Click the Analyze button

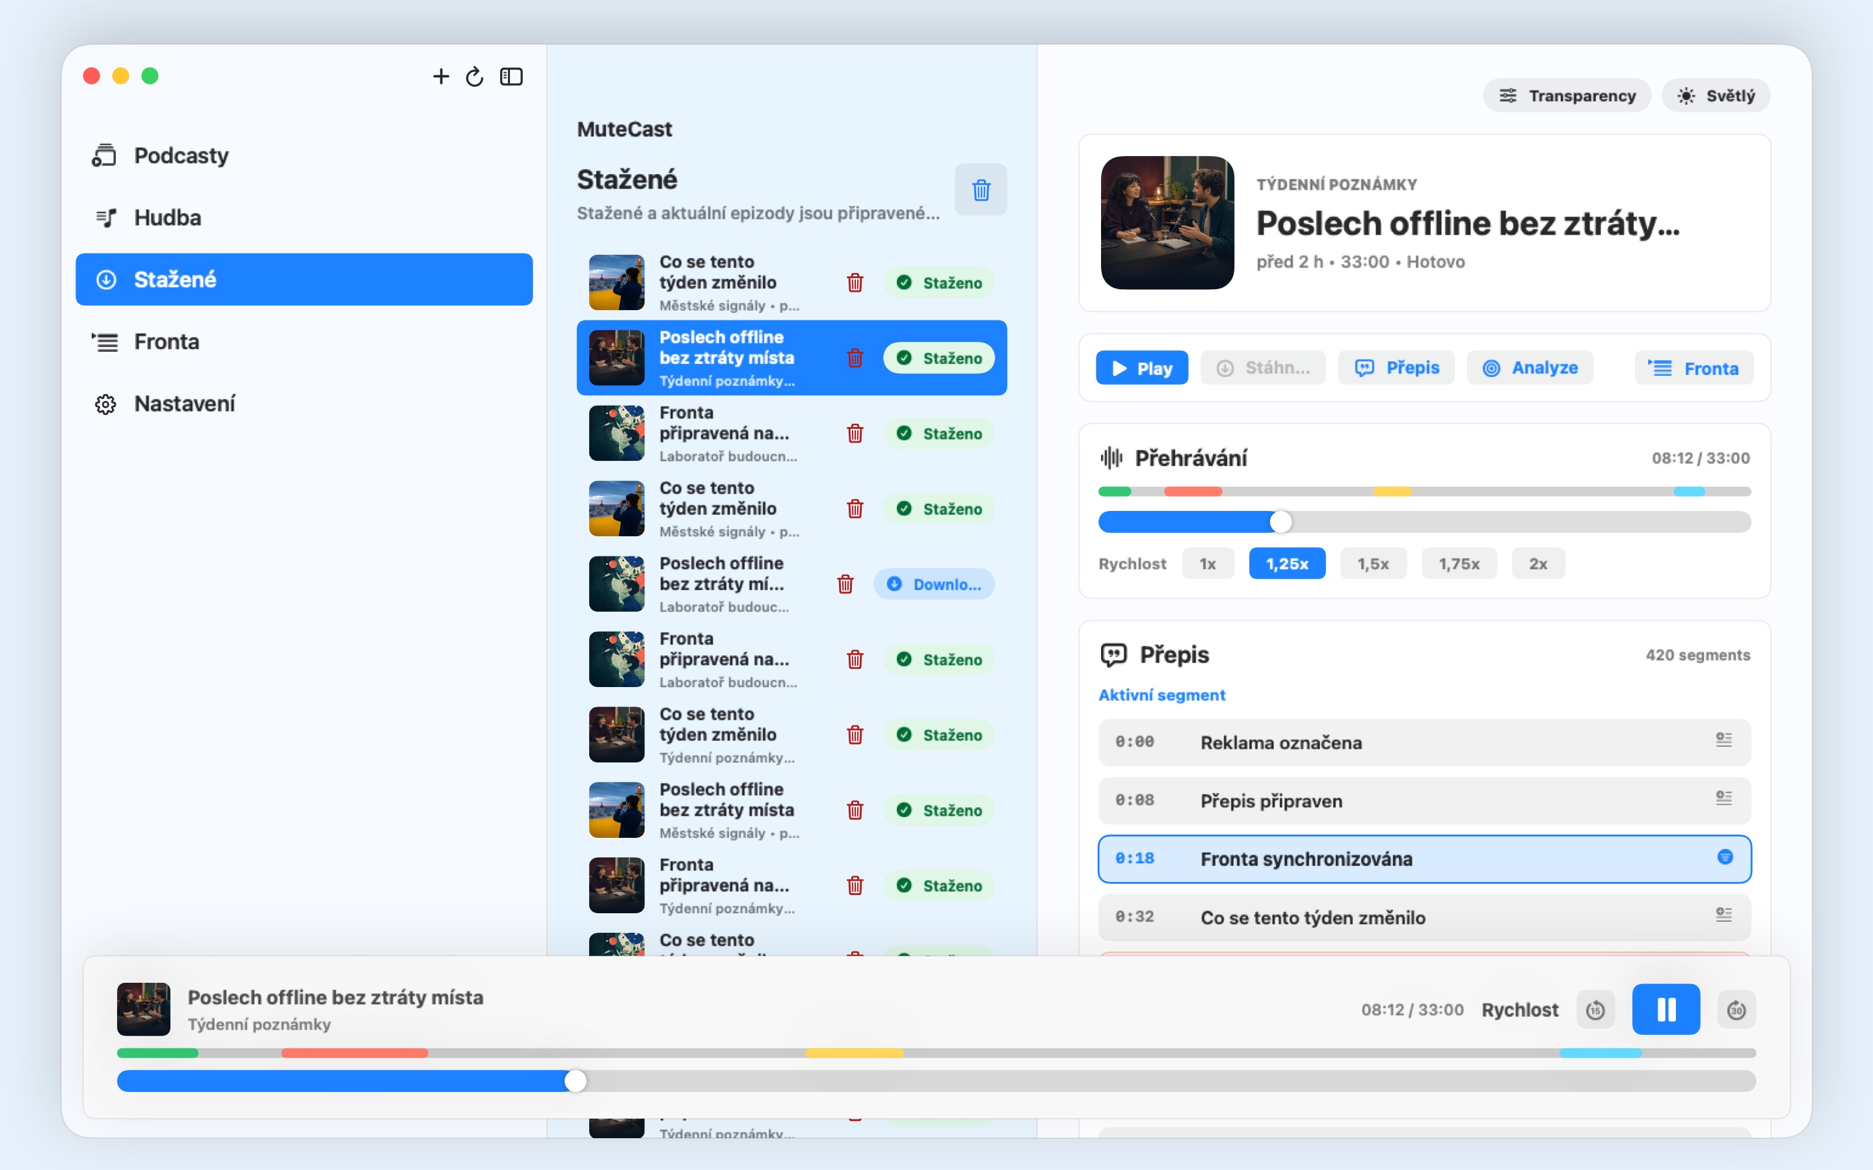[1530, 367]
